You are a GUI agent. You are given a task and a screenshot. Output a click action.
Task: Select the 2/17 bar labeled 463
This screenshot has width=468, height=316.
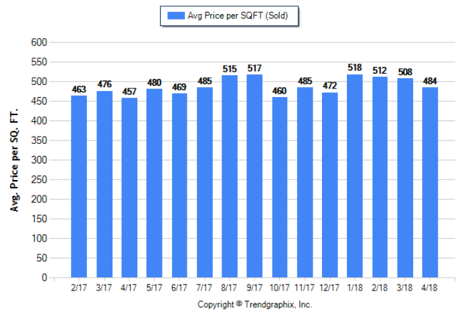(79, 187)
